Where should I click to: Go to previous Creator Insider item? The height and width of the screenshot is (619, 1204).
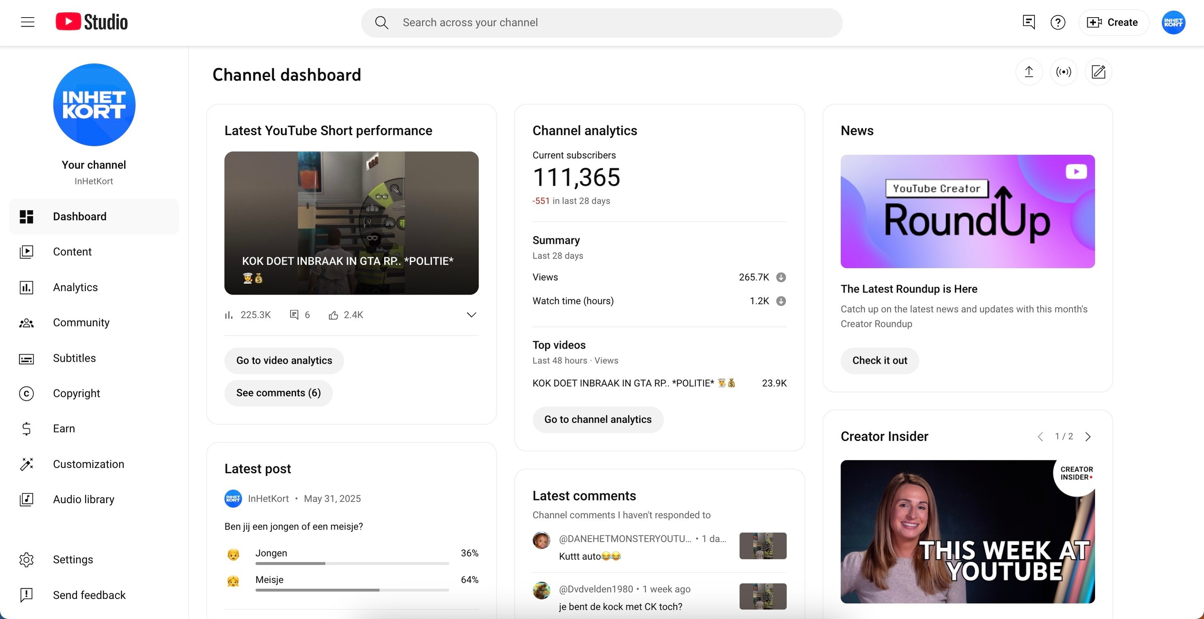click(x=1040, y=436)
